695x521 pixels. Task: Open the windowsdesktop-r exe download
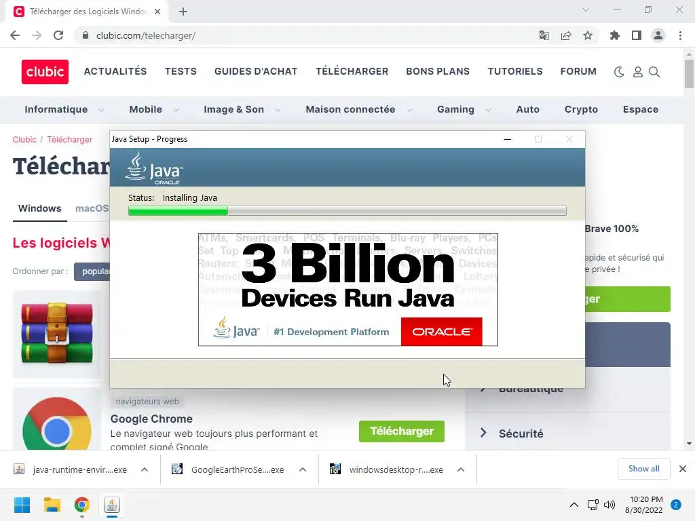(386, 469)
